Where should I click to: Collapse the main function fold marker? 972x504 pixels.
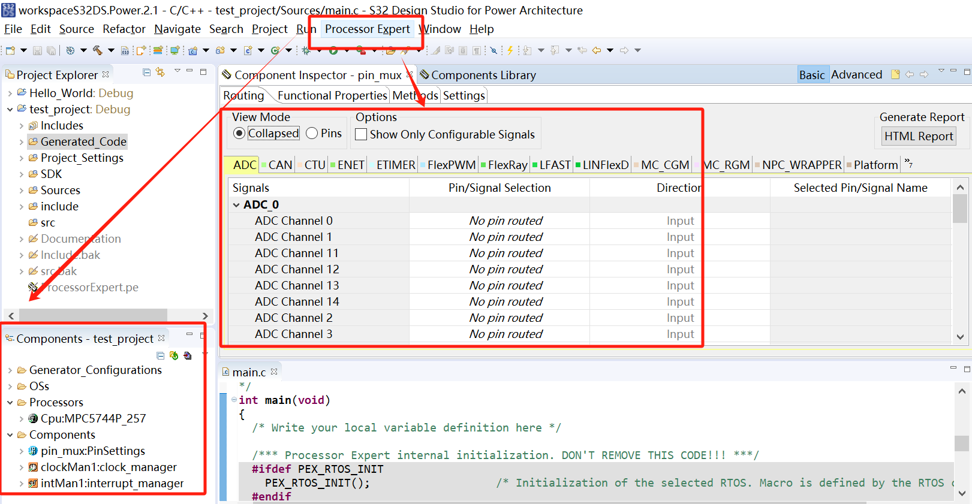coord(234,400)
